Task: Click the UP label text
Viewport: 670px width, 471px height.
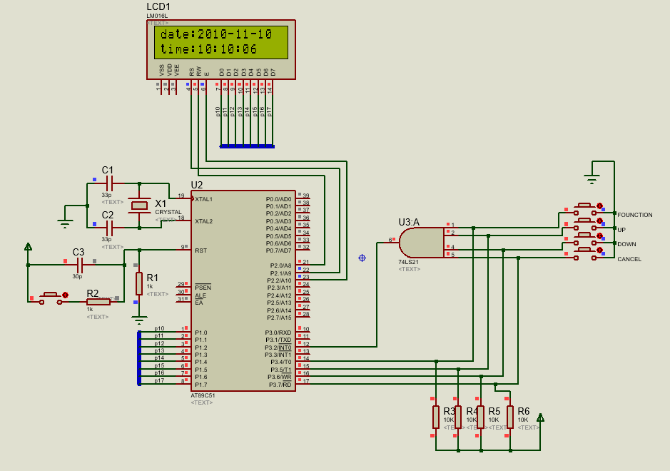Action: (x=621, y=230)
